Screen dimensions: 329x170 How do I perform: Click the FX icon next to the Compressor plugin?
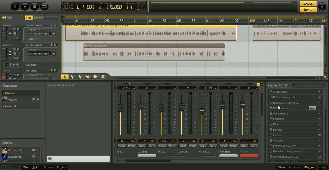[319, 113]
